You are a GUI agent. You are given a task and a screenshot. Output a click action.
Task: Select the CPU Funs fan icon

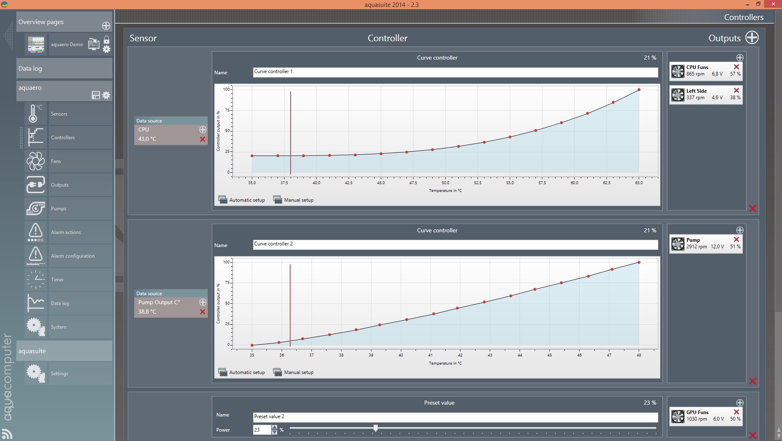coord(678,71)
